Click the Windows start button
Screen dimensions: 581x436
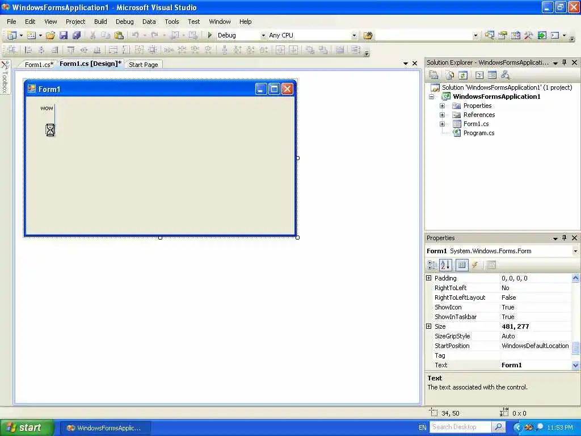pyautogui.click(x=27, y=427)
